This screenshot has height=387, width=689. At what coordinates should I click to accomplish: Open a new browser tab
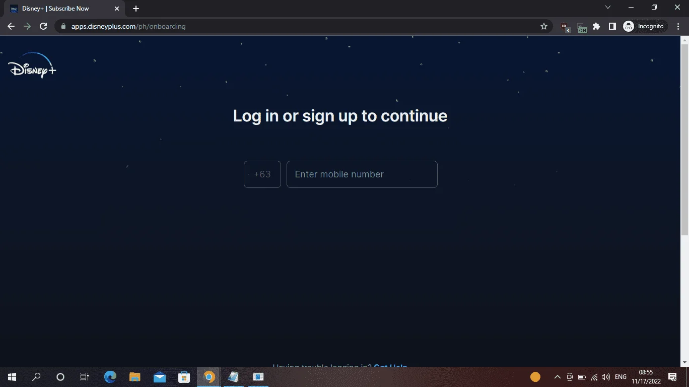point(136,9)
